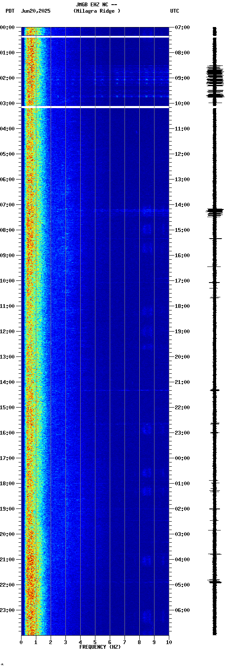Select the 01:00 PDT time label

coord(7,53)
